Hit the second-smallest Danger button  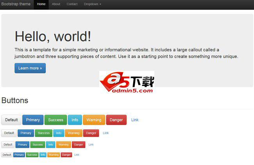(x=79, y=145)
